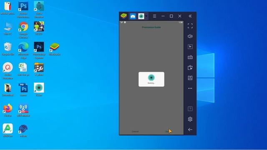The width and height of the screenshot is (267, 150).
Task: Select the APKPure desktop shortcut
Action: [8, 130]
